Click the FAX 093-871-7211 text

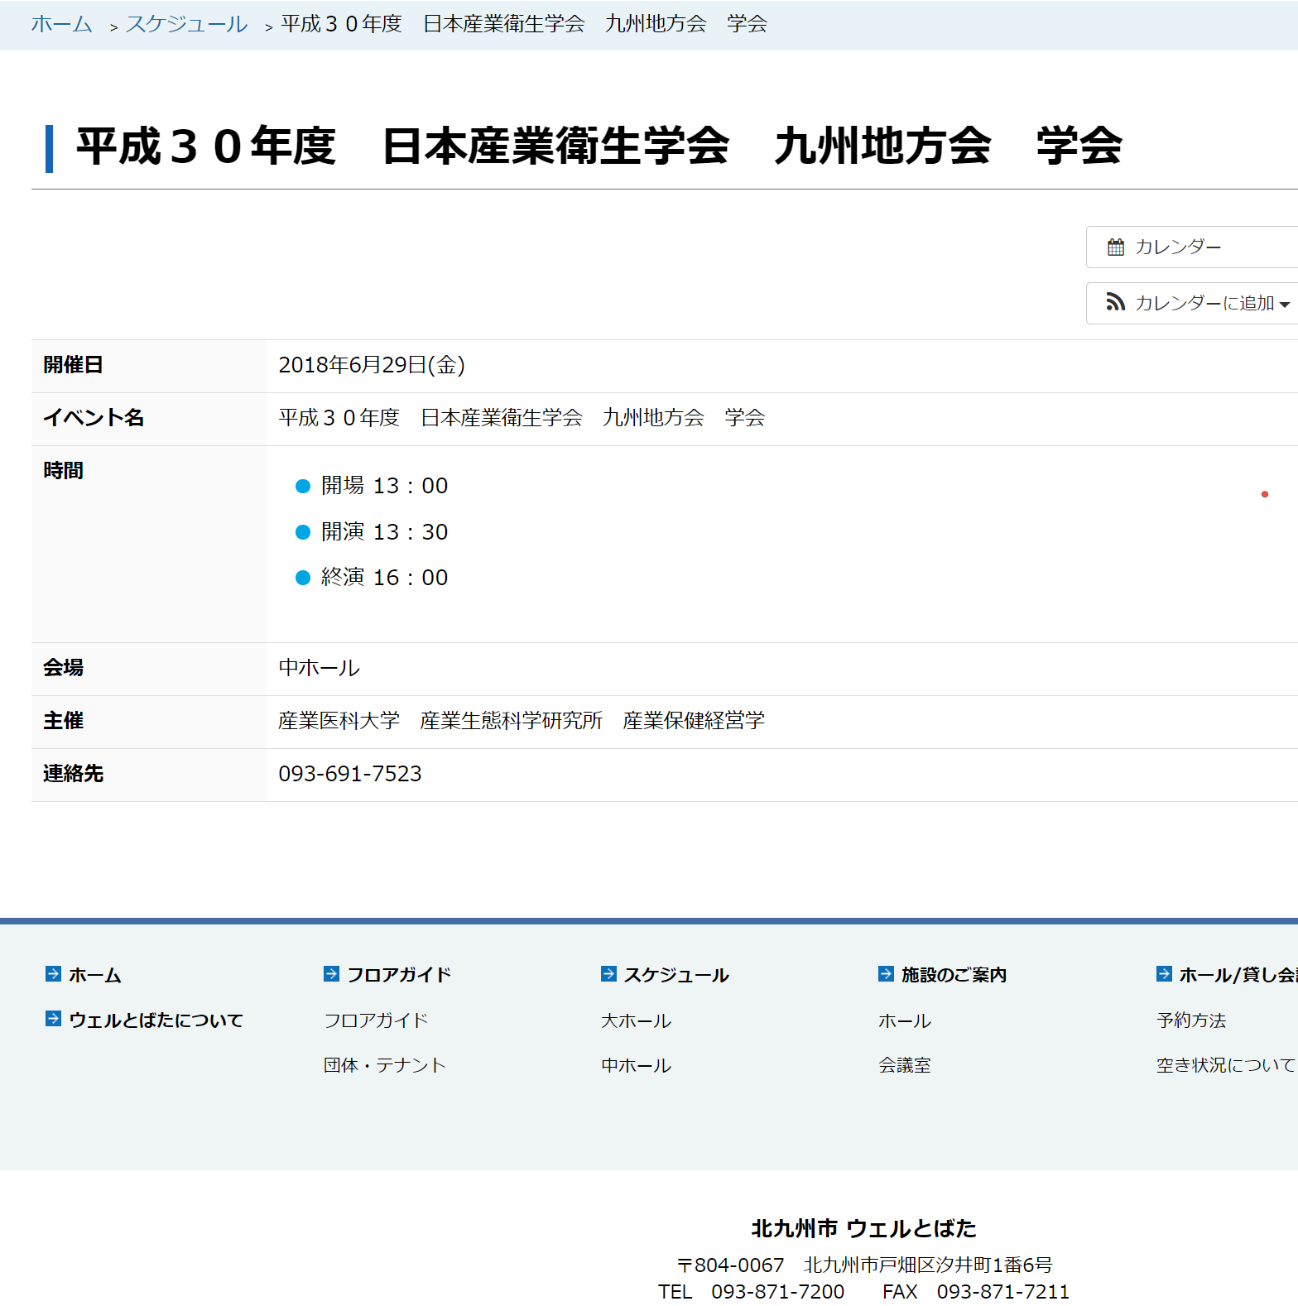pyautogui.click(x=976, y=1291)
